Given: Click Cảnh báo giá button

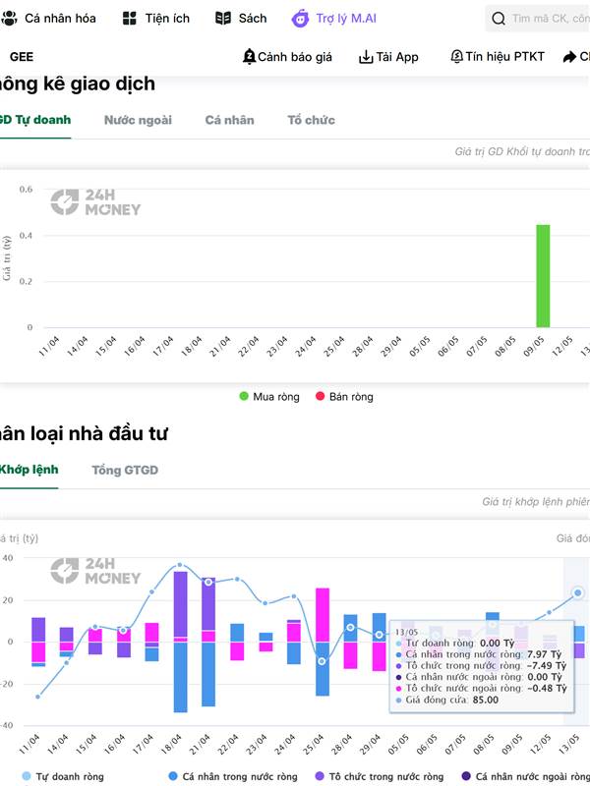Looking at the screenshot, I should [287, 57].
